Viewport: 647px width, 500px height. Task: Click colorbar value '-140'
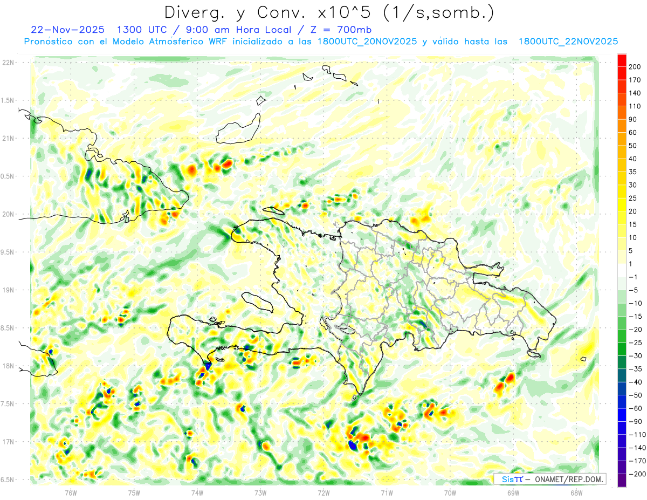[636, 448]
